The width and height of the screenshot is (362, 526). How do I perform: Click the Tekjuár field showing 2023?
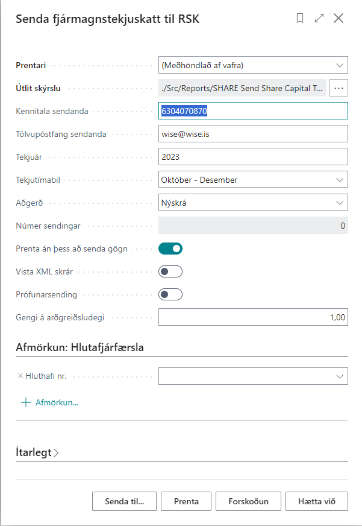coord(253,157)
